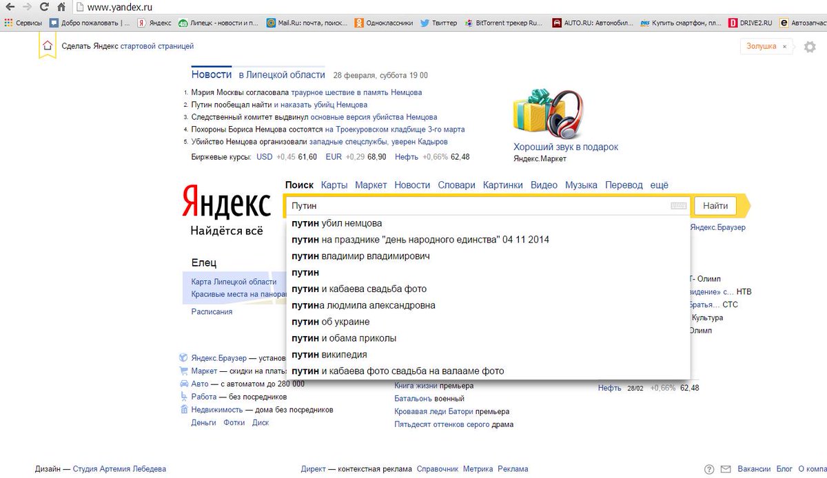Choose suggestion 'путин и обама приколы'

click(488, 338)
